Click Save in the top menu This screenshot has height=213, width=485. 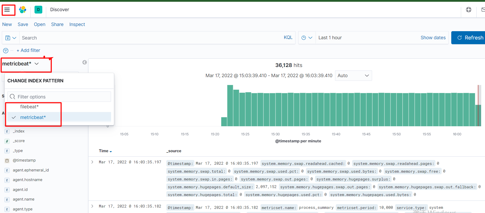[x=23, y=24]
